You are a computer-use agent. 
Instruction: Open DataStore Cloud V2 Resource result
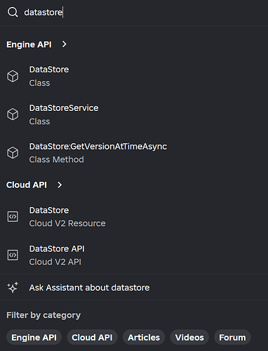click(x=134, y=217)
